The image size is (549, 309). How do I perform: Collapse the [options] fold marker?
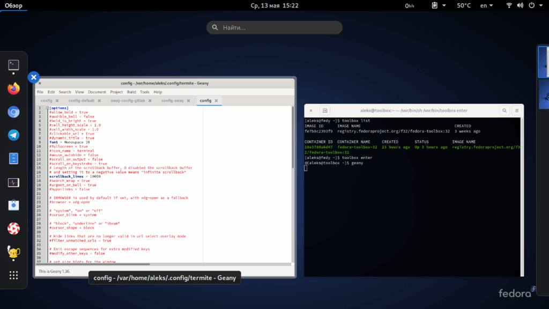pos(48,108)
